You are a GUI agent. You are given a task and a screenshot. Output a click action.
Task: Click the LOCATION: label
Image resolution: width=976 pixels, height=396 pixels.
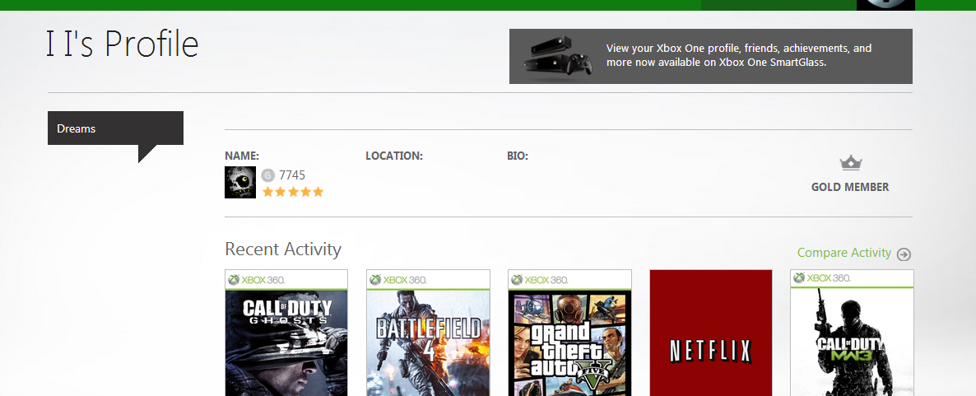394,156
